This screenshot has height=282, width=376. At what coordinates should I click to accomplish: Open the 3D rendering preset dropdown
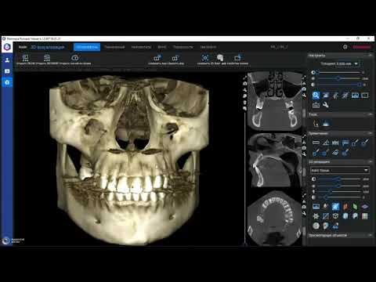point(340,170)
